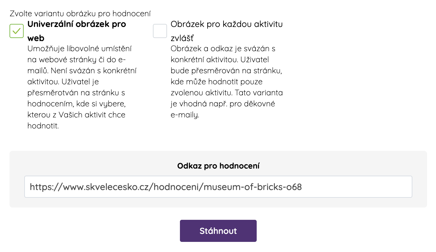Click description starting Umožňuje libovolné umístění

tap(80, 49)
